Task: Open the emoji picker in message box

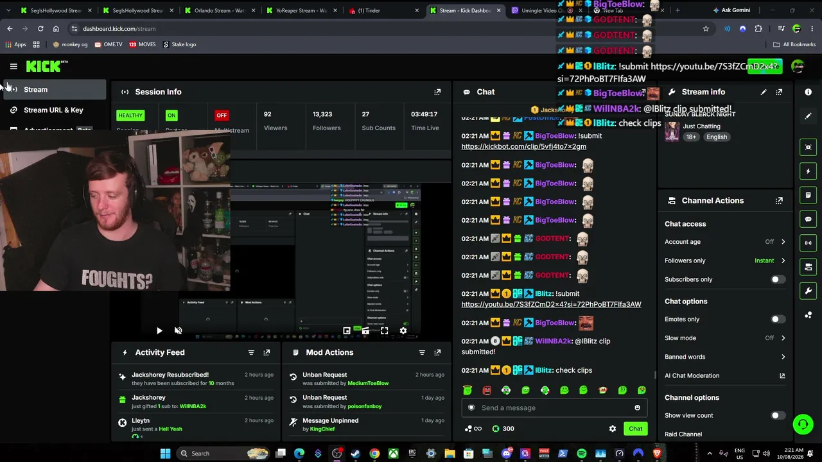Action: point(637,408)
